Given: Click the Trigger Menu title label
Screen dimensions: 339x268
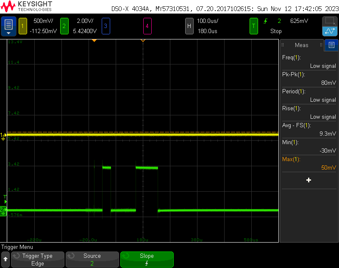Looking at the screenshot, I should coord(17,247).
